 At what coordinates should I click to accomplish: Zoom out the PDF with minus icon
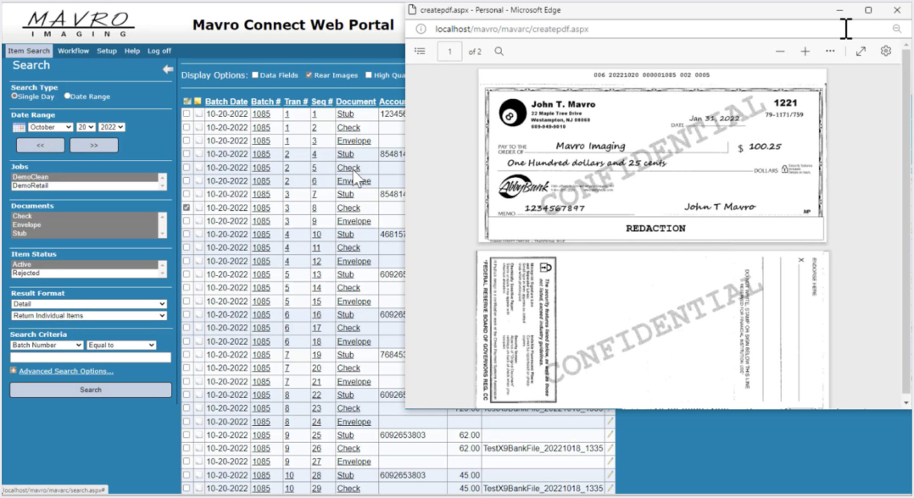[780, 52]
